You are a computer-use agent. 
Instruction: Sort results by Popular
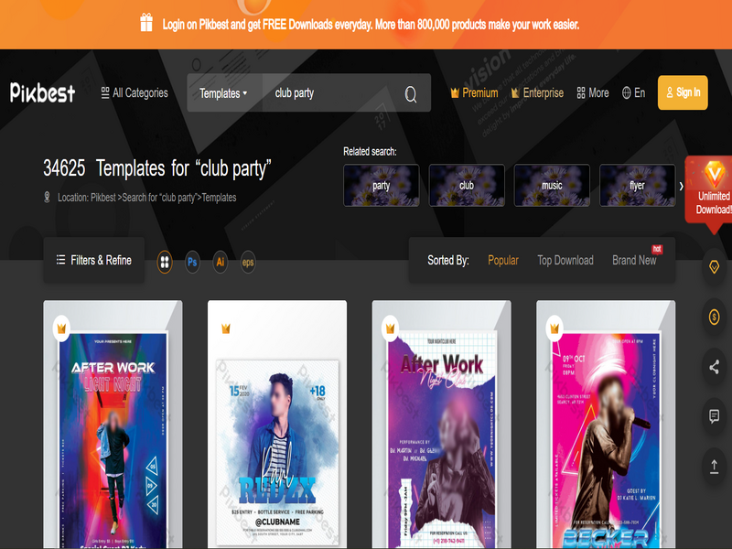[x=503, y=260]
